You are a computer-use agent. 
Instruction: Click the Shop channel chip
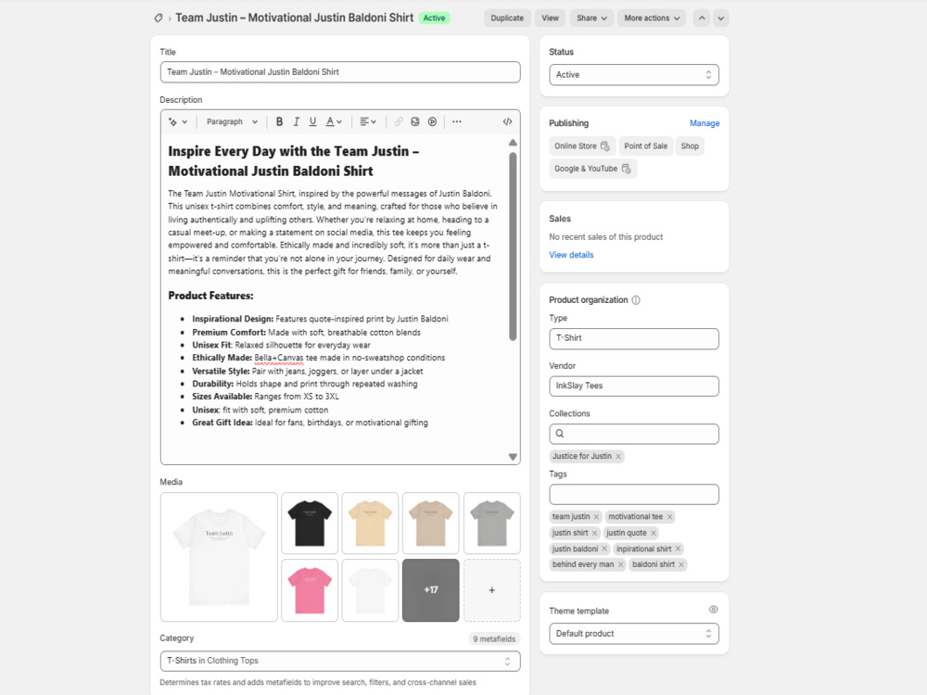pyautogui.click(x=690, y=146)
